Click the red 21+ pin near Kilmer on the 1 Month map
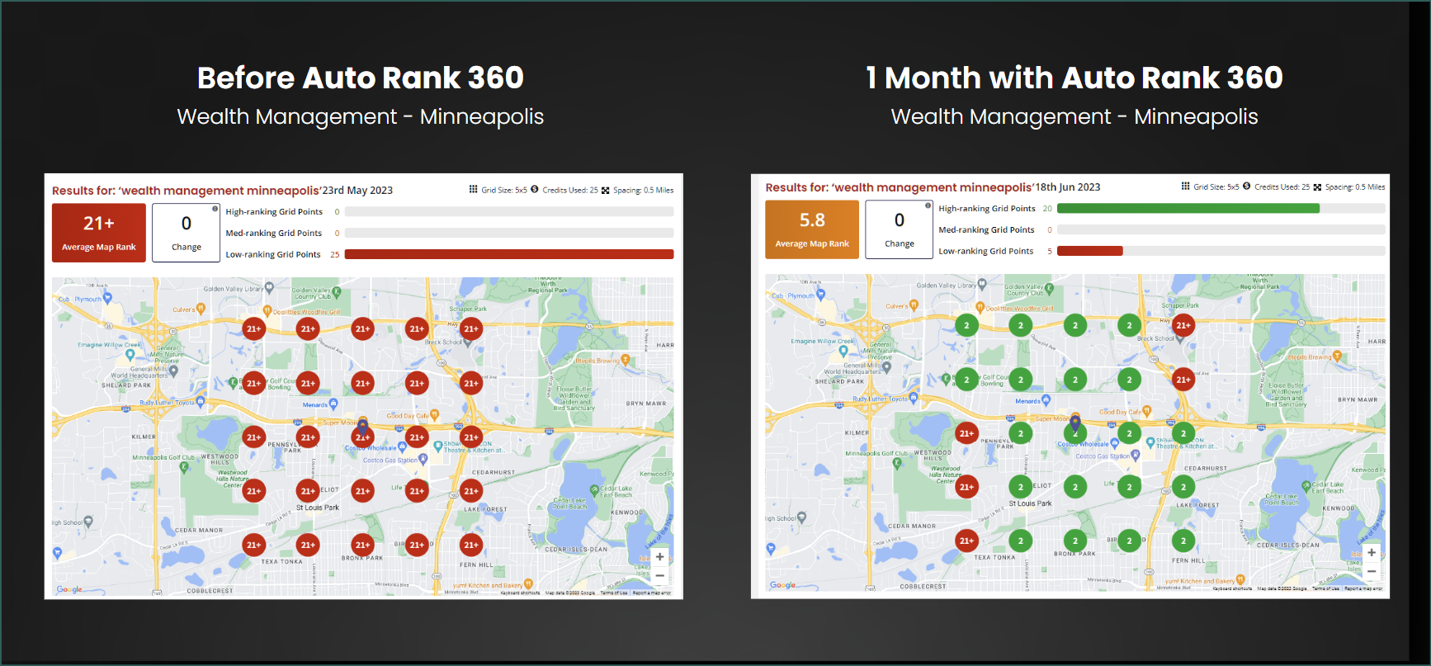This screenshot has width=1431, height=666. point(966,433)
